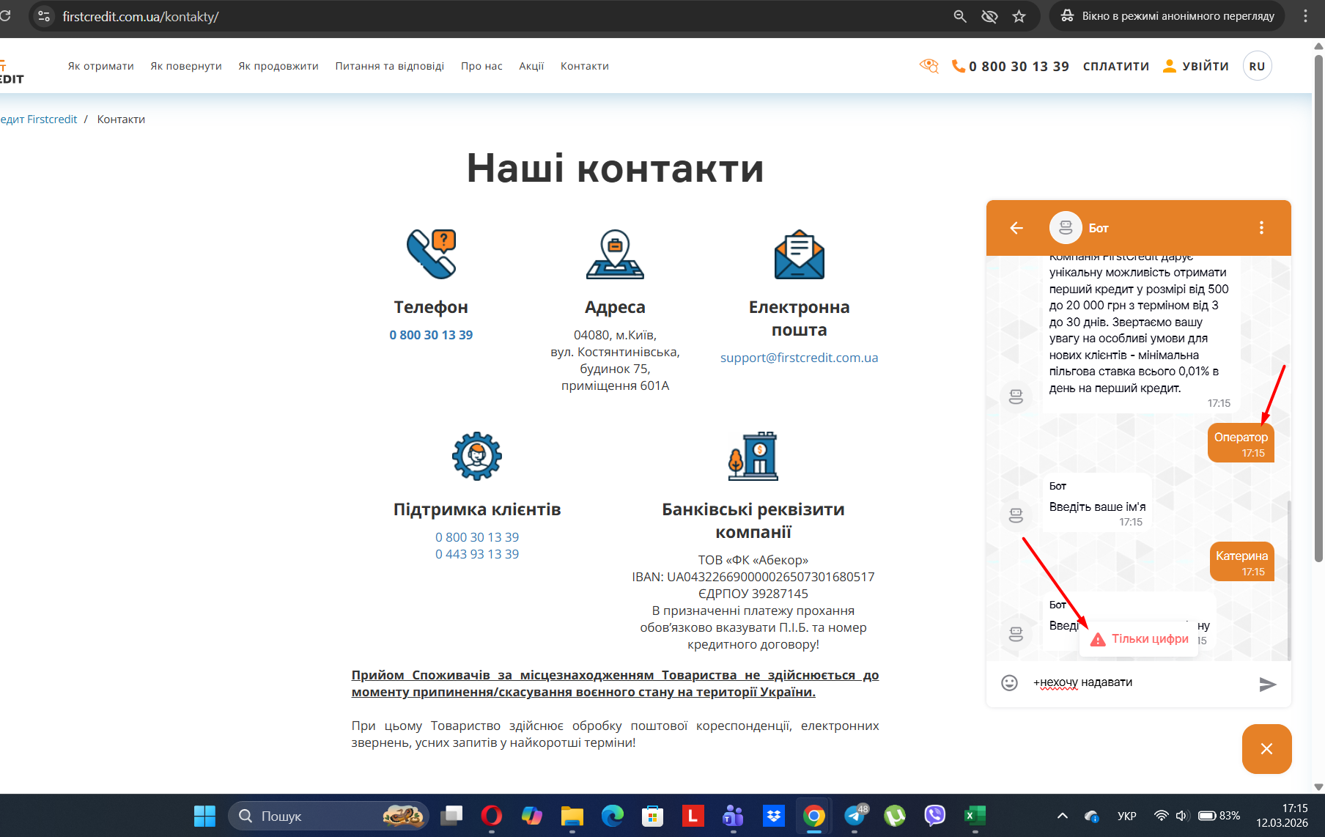Launch Copilot from the taskbar

pyautogui.click(x=532, y=816)
